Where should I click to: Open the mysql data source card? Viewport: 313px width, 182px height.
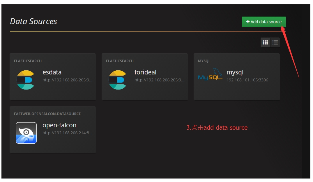coord(236,76)
